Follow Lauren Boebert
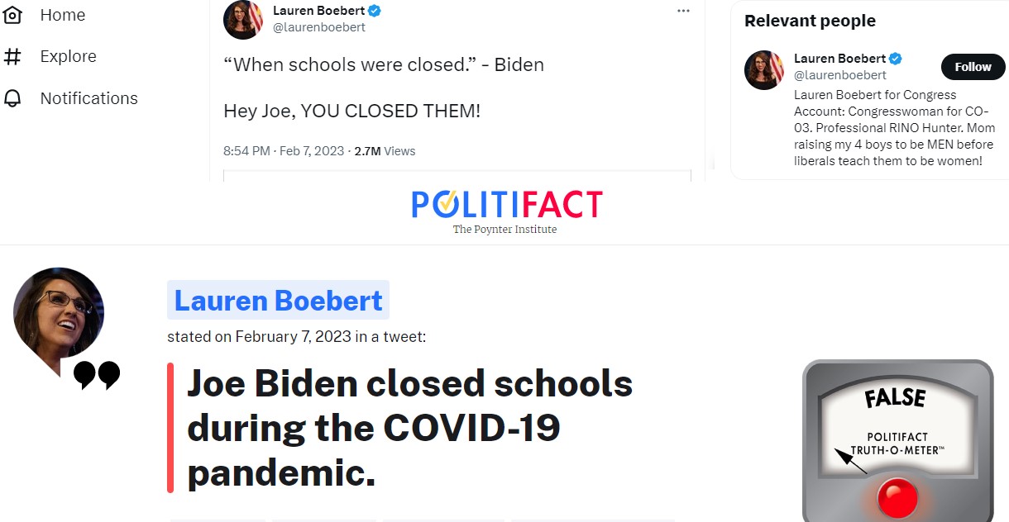 click(x=973, y=67)
